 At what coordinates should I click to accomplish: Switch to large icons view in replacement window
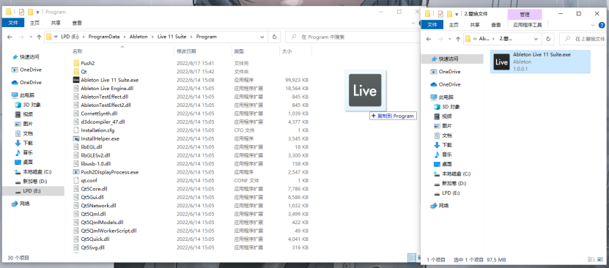[599, 259]
